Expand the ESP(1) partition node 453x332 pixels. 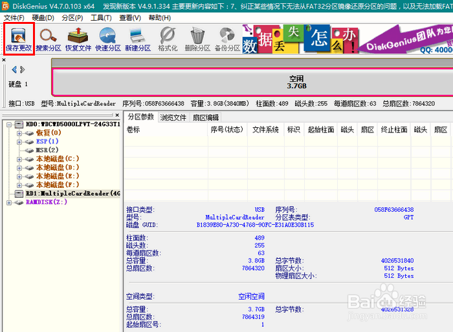pos(19,142)
